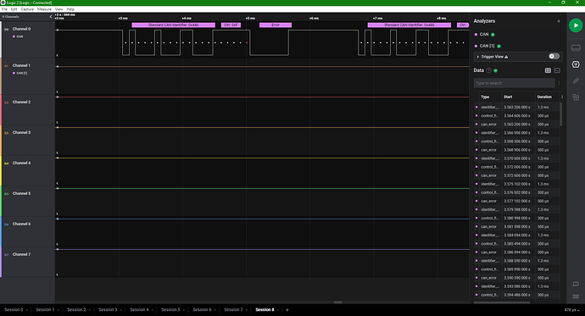The image size is (585, 316).
Task: Switch to the Session 5 tab
Action: point(170,310)
